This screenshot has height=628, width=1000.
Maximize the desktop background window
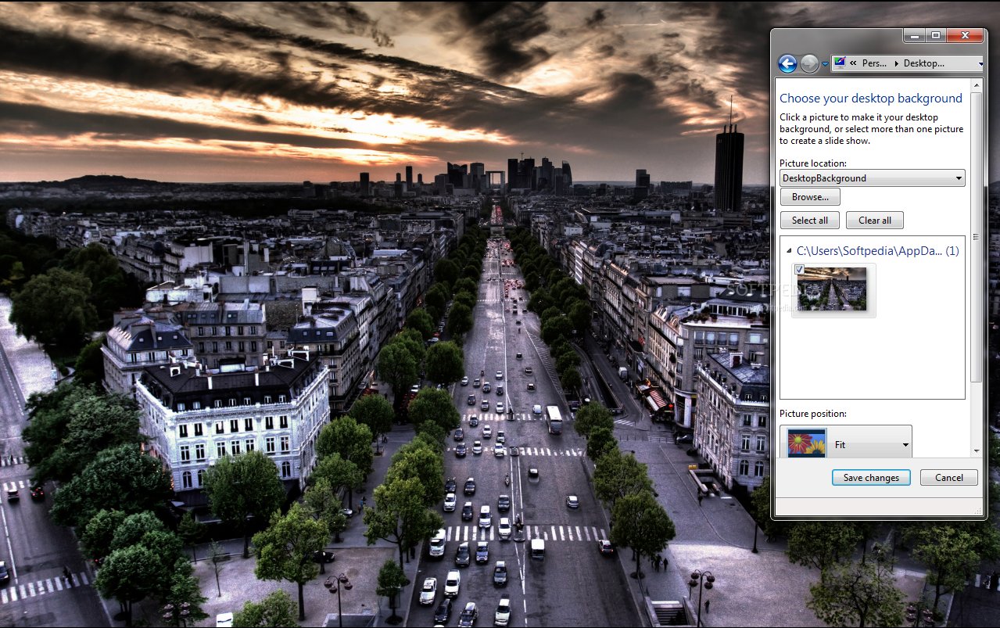936,35
